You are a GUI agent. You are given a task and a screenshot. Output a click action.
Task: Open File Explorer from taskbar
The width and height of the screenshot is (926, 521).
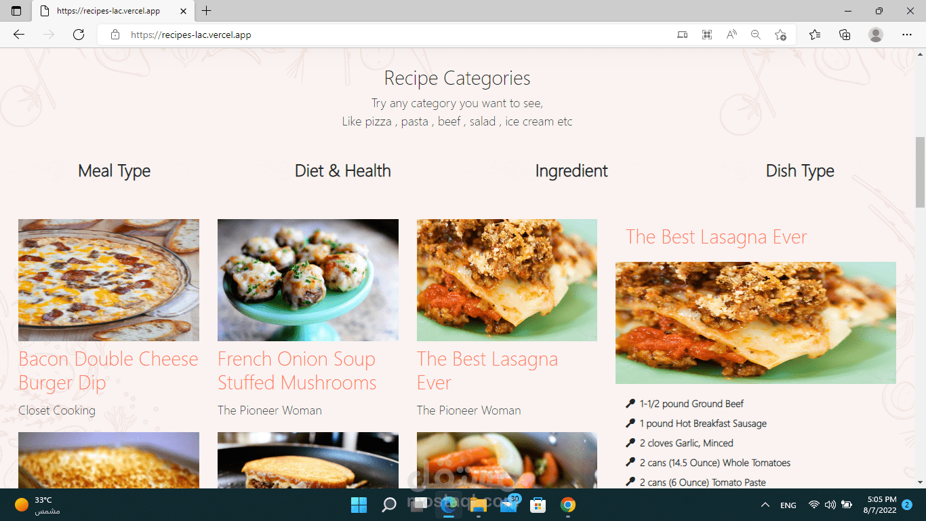(479, 505)
